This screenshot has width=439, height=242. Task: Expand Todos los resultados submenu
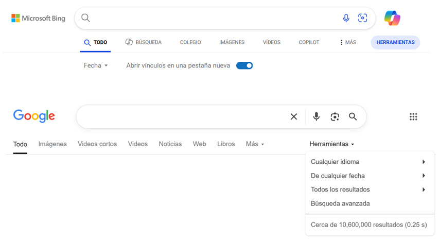[x=370, y=189]
